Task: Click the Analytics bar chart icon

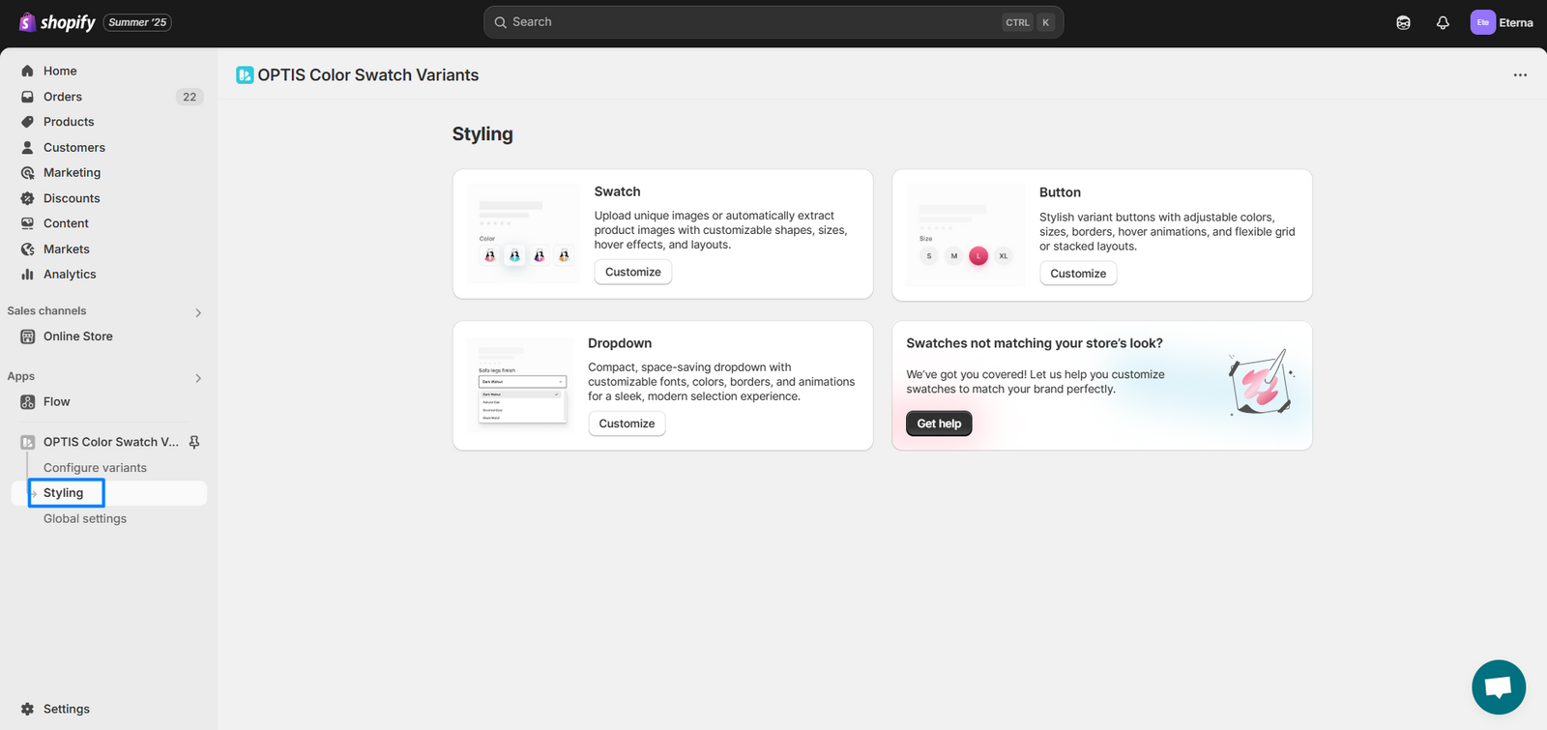Action: pyautogui.click(x=27, y=274)
